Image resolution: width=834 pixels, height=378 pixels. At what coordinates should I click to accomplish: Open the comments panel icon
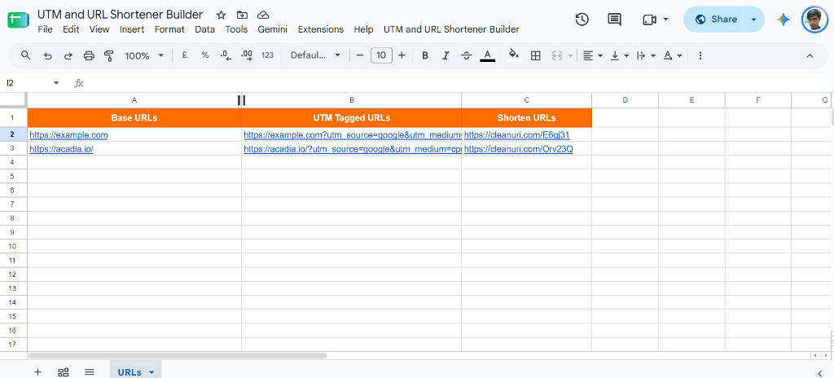click(x=614, y=20)
